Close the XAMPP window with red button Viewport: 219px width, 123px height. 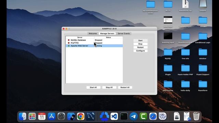click(64, 29)
